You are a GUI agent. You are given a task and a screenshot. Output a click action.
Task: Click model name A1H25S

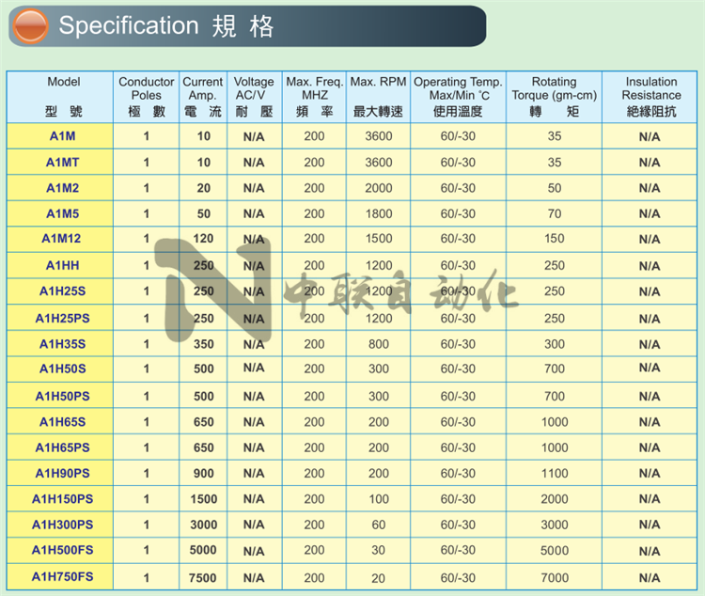62,291
